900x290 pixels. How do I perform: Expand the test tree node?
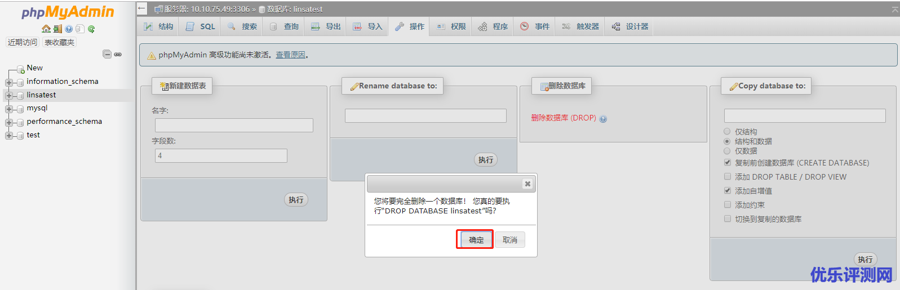(8, 136)
